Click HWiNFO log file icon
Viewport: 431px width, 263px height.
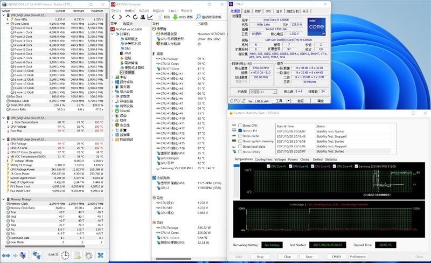point(77,255)
